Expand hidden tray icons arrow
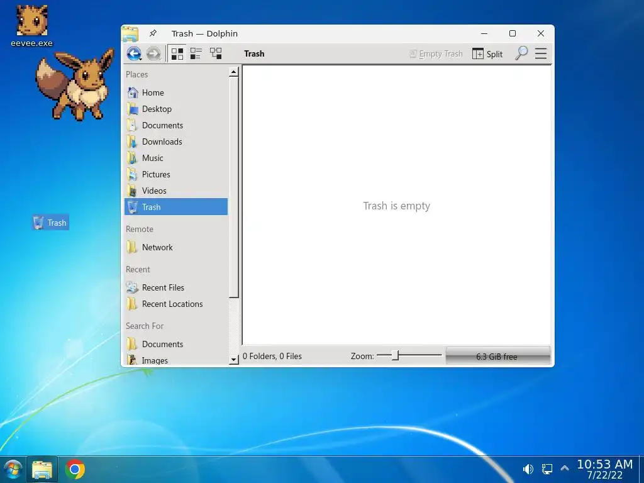The width and height of the screenshot is (644, 483). coord(565,468)
